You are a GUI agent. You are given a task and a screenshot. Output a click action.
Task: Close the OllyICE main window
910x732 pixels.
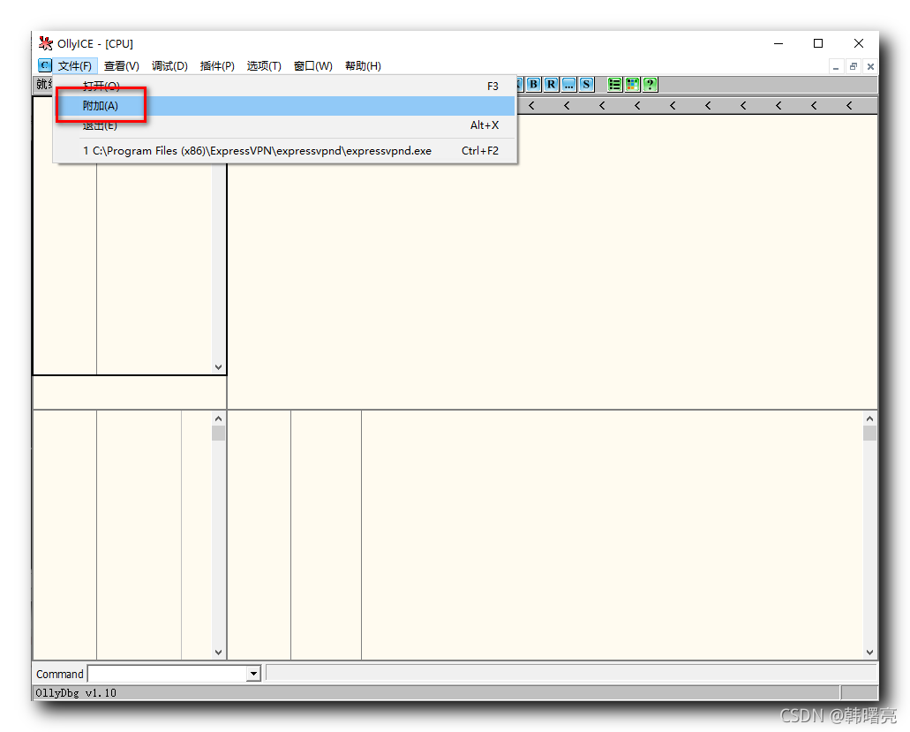click(859, 43)
